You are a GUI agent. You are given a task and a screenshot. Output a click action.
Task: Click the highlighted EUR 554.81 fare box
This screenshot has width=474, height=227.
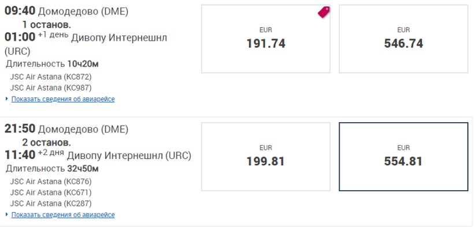(403, 157)
